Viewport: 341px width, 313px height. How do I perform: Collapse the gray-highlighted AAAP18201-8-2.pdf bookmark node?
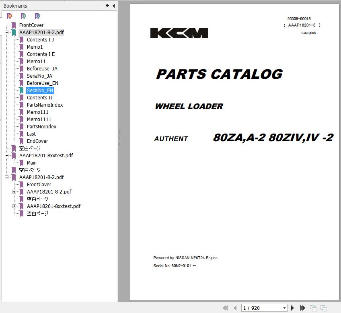click(x=6, y=33)
